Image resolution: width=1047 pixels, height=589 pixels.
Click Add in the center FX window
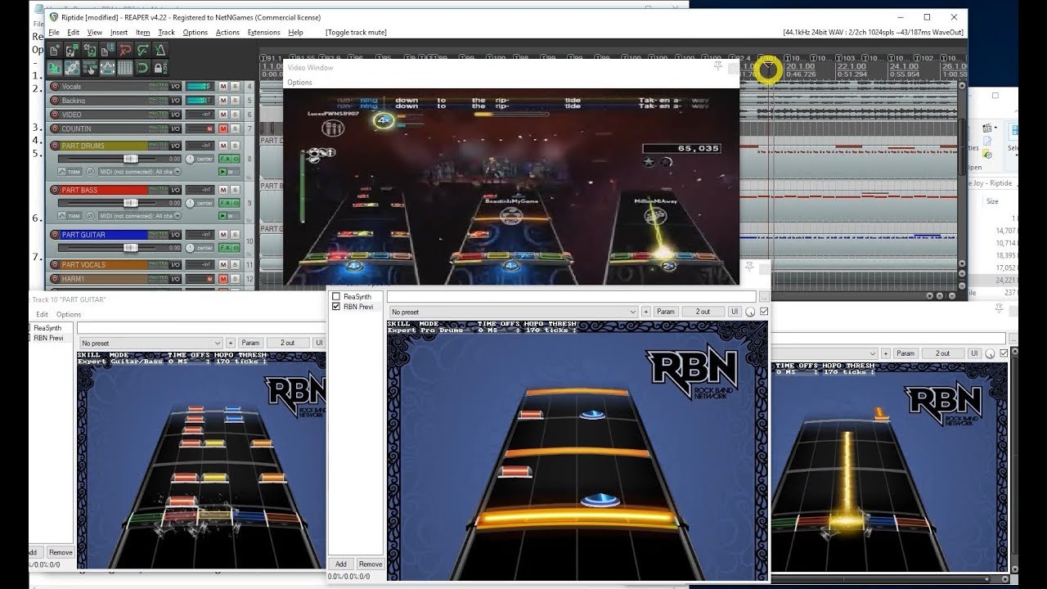[x=341, y=564]
